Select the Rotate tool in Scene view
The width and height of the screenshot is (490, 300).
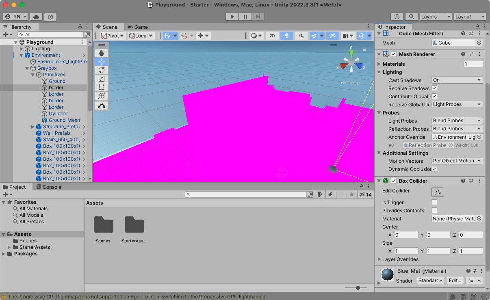(x=102, y=70)
